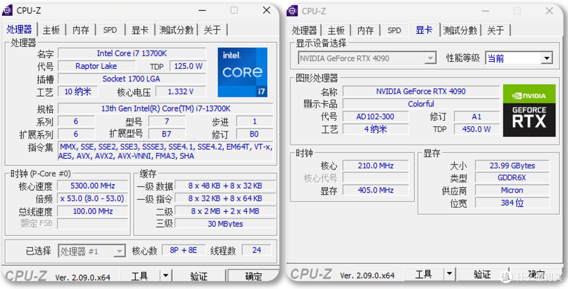Switch to 显卡 tab in left window
Screen dimensions: 568x289
[x=140, y=30]
